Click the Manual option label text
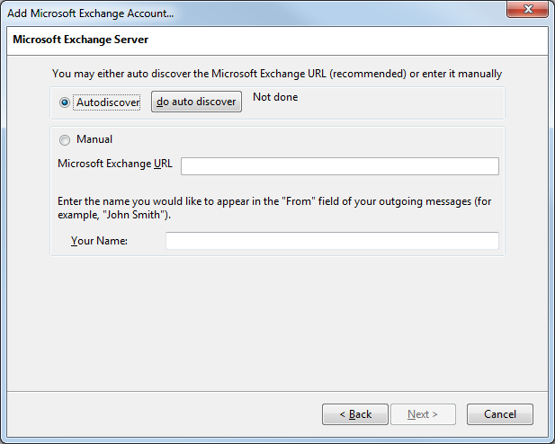Screen dimensions: 555x444 94,139
